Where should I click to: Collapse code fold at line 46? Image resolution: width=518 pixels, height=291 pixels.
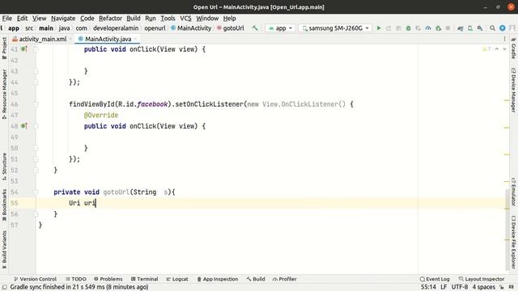(36, 104)
